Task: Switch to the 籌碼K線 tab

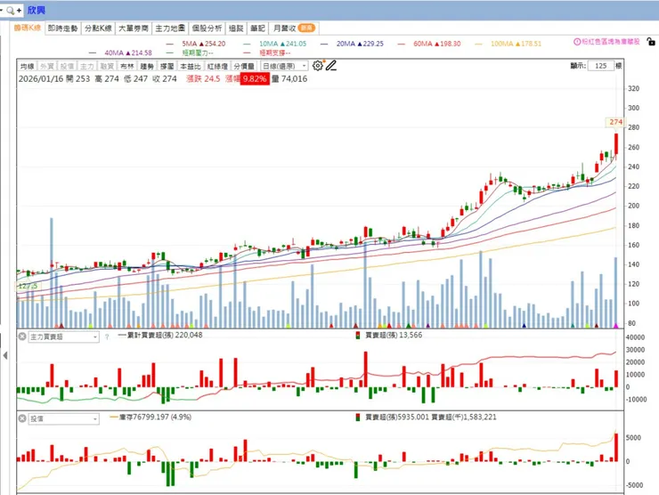Action: [x=28, y=28]
